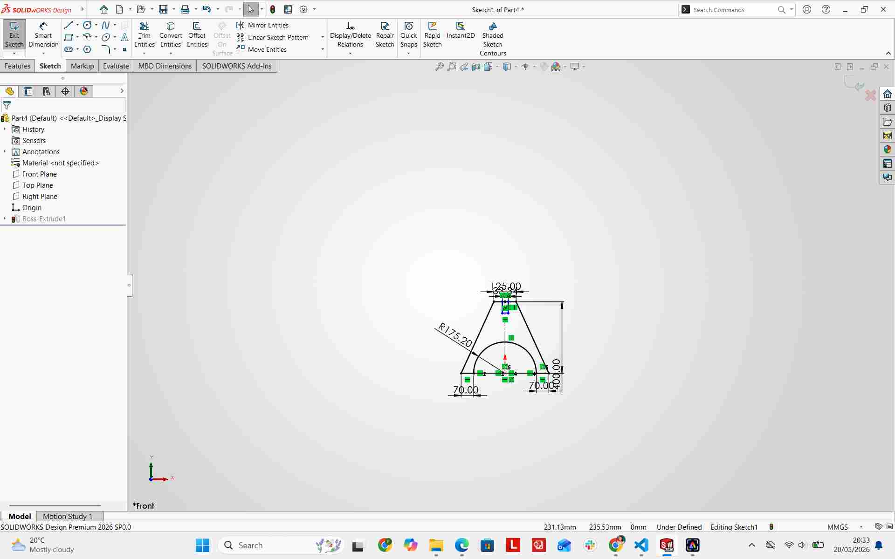Open Display/Delete Relations
The image size is (895, 559).
351,35
